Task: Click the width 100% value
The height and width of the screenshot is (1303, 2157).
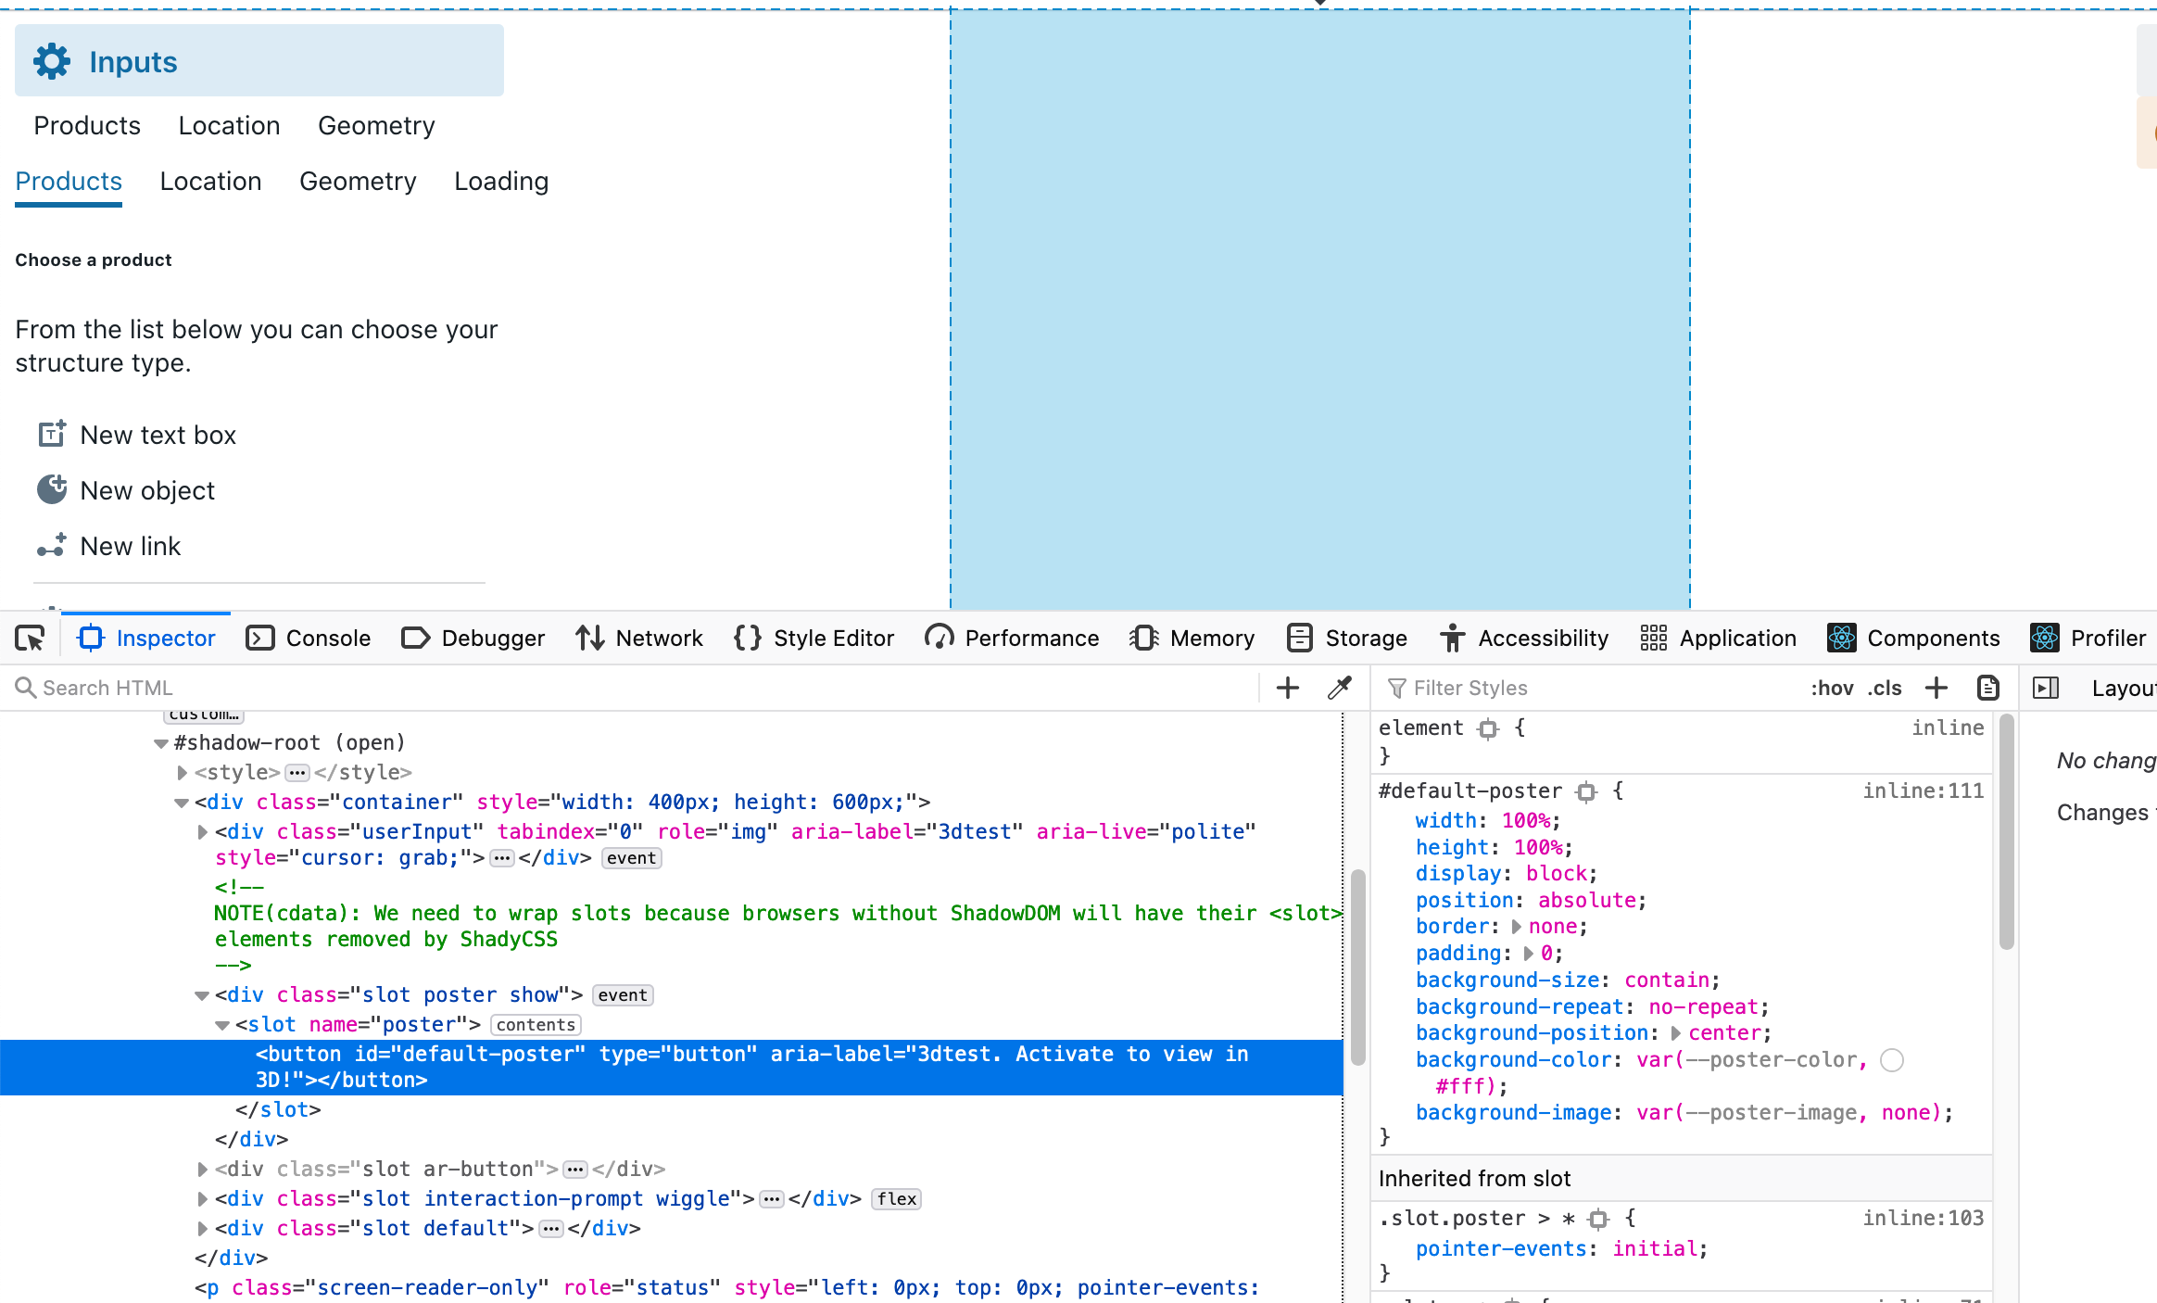Action: [x=1526, y=821]
